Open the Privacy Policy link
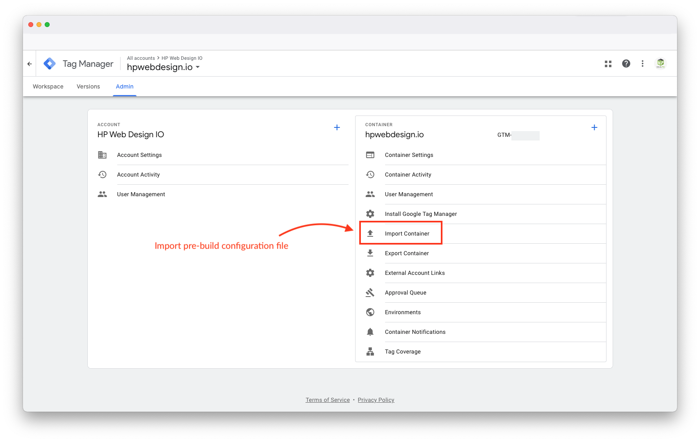This screenshot has width=700, height=442. (x=376, y=400)
